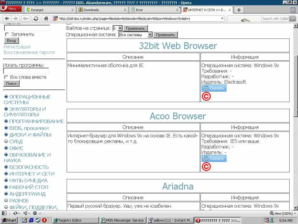298x224 pixels.
Task: Open the address bar history dropdown
Action: coord(222,18)
